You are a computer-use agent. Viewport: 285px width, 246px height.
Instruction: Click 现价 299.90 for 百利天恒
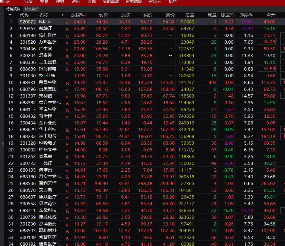101,184
